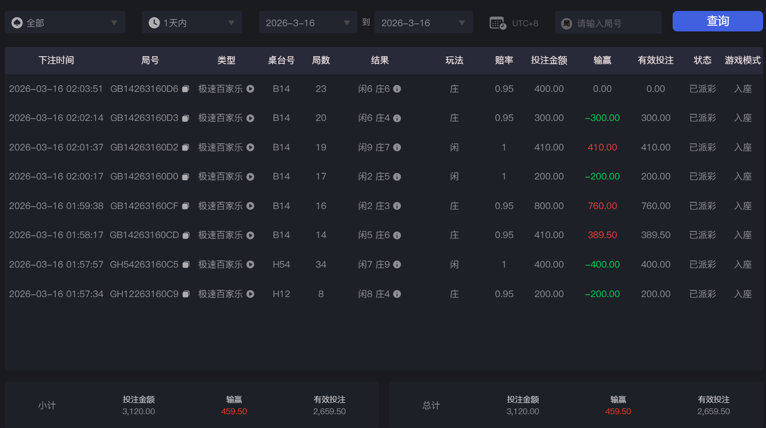Click the 下注时间 column header
The height and width of the screenshot is (428, 766).
[x=56, y=60]
